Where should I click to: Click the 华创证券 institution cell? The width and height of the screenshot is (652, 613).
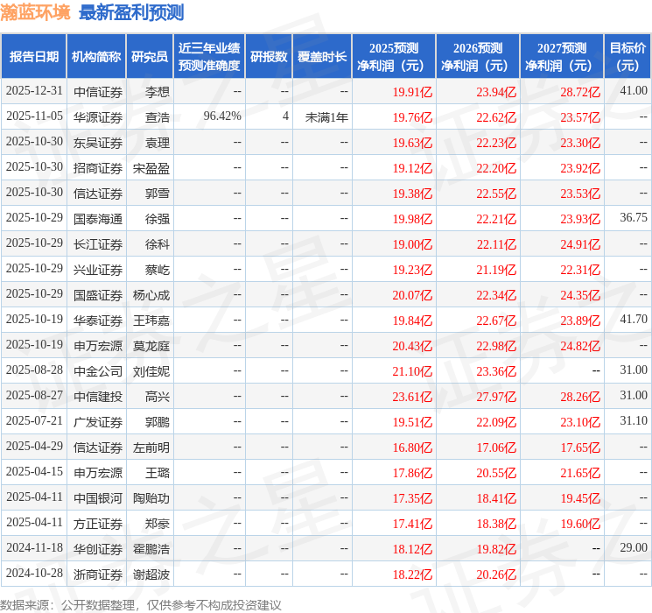click(x=98, y=549)
